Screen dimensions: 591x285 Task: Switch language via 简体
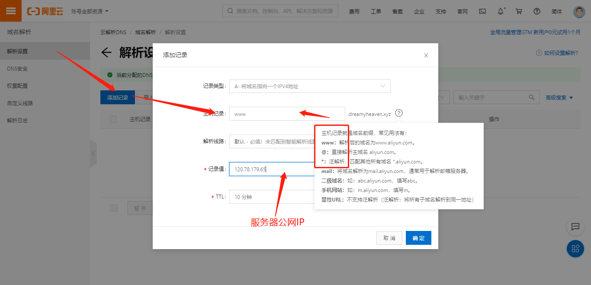coord(557,12)
